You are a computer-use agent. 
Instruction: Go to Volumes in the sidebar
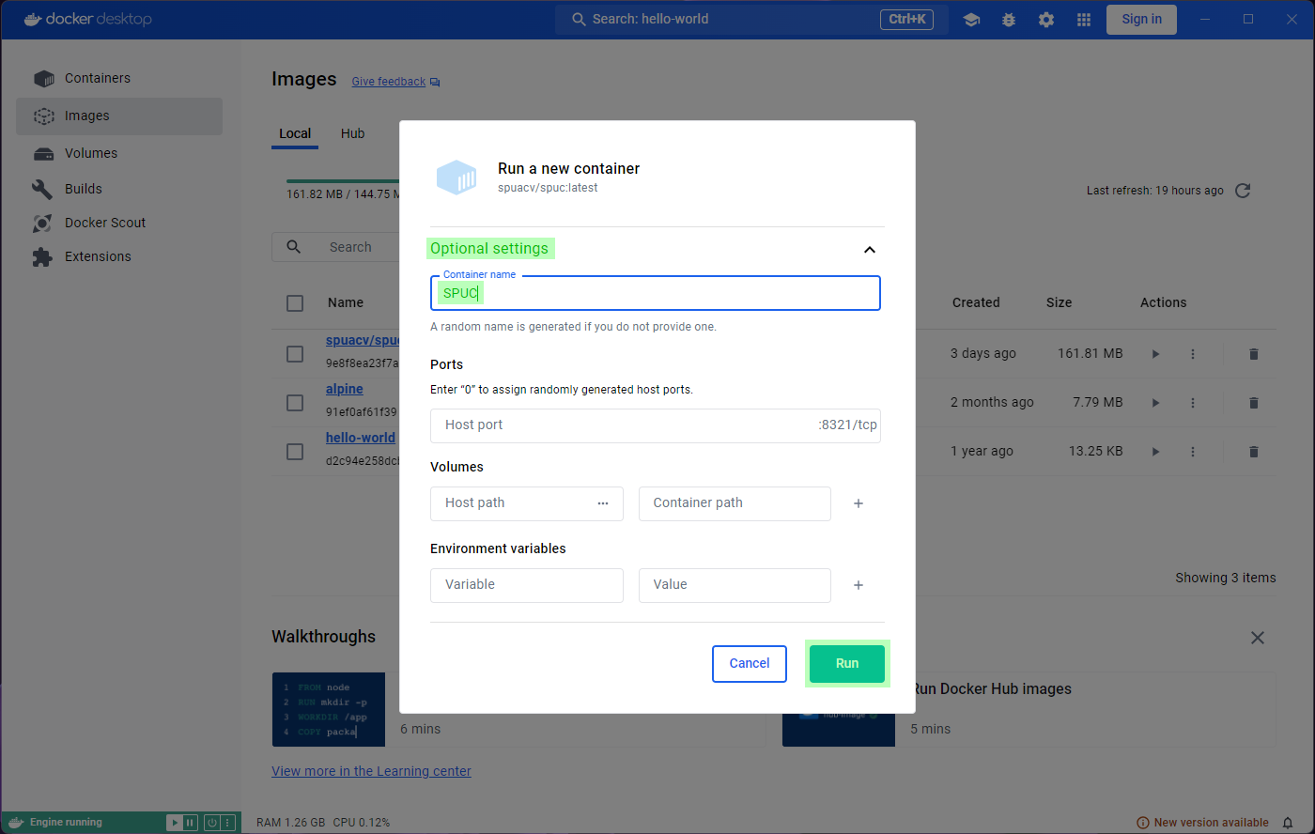click(x=119, y=153)
